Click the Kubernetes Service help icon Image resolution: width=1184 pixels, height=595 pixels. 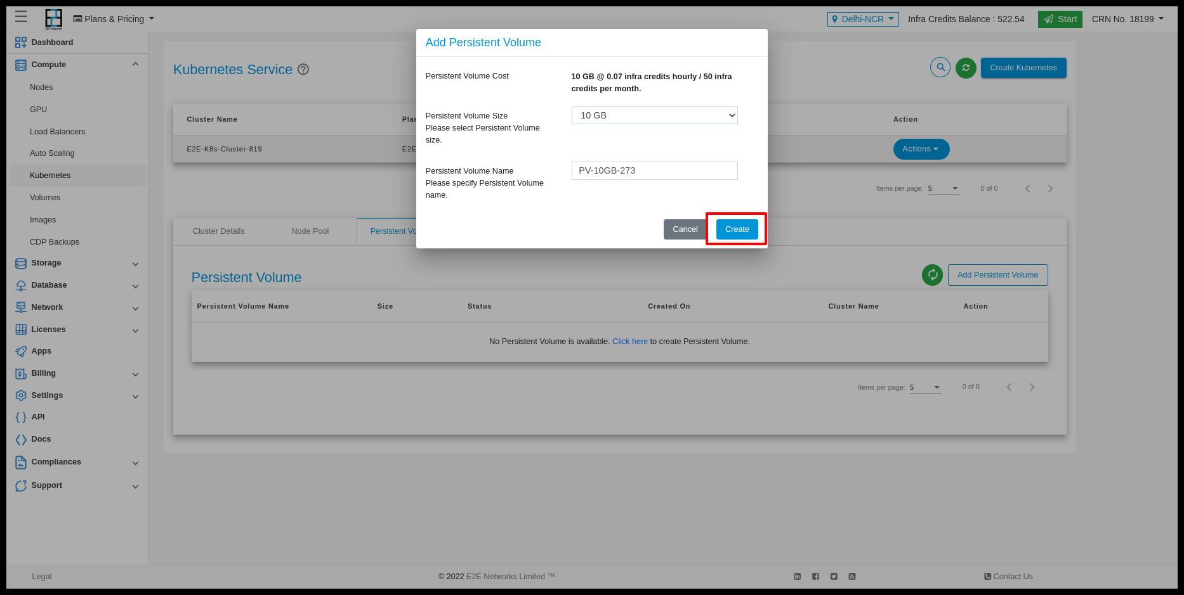(x=303, y=70)
